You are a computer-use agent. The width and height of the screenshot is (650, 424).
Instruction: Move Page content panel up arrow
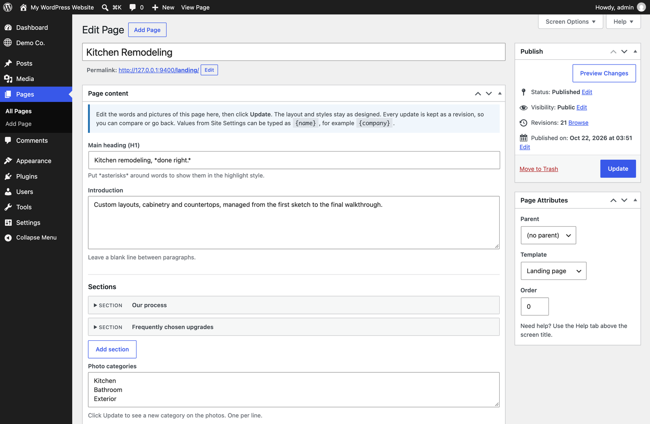click(x=478, y=93)
